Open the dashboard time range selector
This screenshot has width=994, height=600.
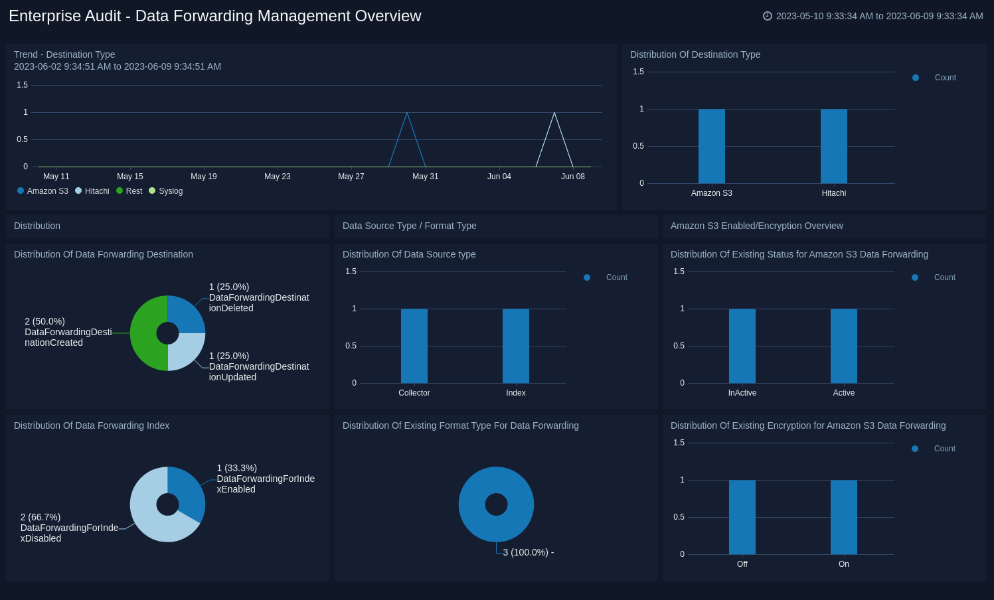coord(879,16)
